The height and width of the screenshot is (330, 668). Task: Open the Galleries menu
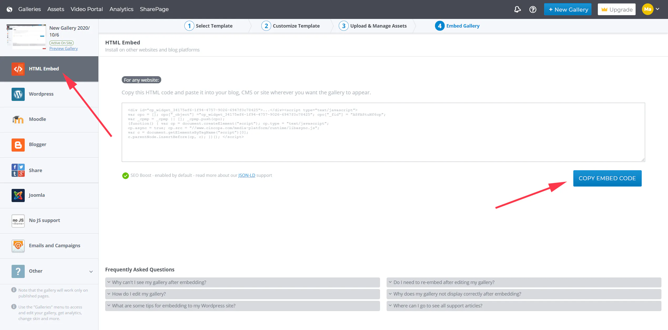click(x=29, y=9)
